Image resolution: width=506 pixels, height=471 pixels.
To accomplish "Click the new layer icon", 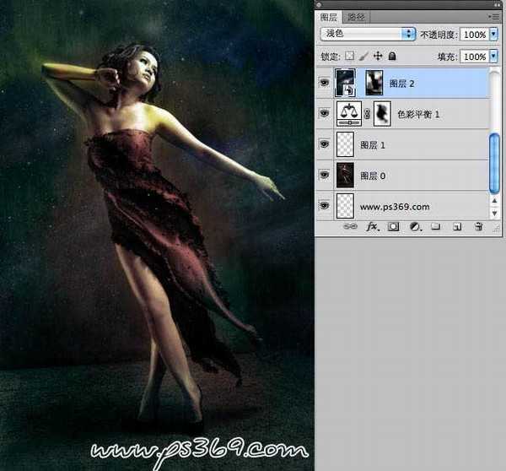I will [x=457, y=226].
